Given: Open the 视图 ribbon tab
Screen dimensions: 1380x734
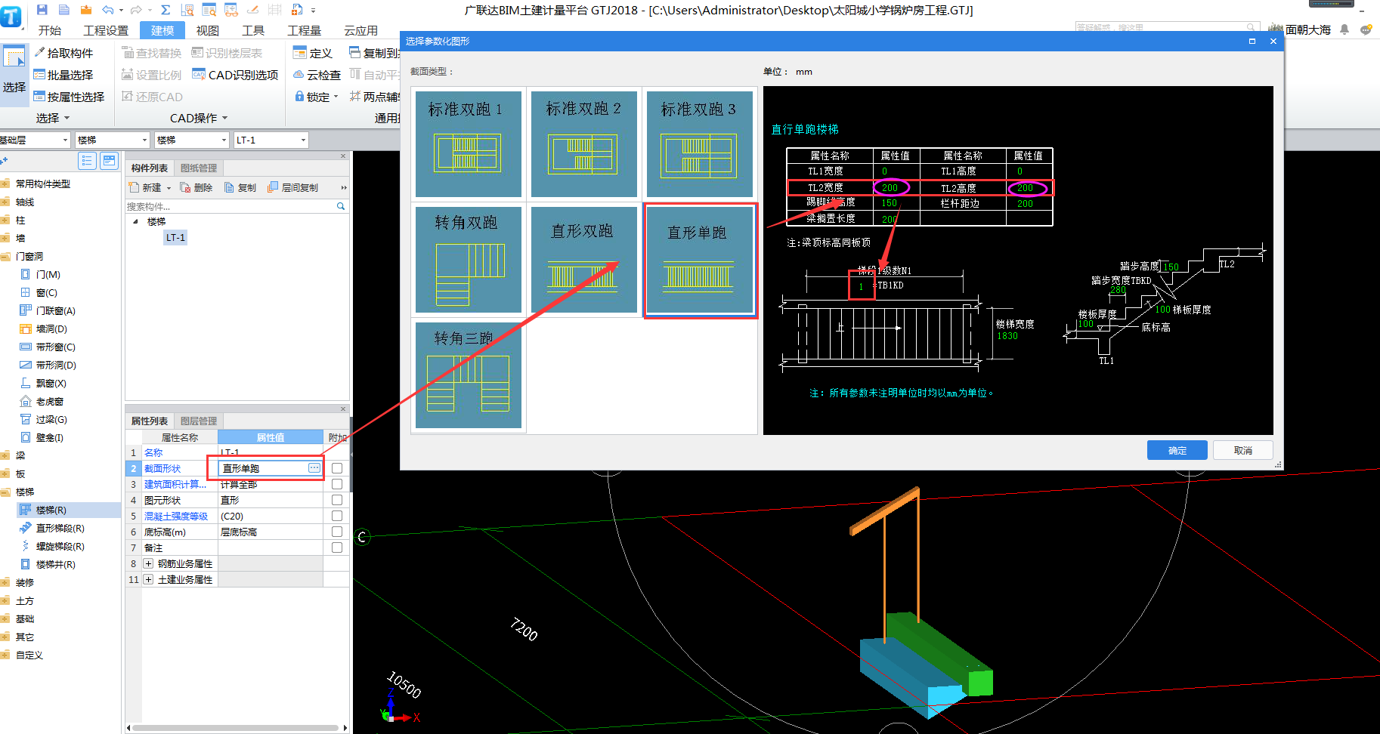Looking at the screenshot, I should pyautogui.click(x=208, y=30).
